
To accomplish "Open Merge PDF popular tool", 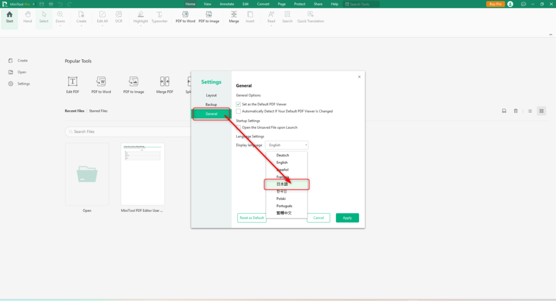I will pyautogui.click(x=165, y=84).
